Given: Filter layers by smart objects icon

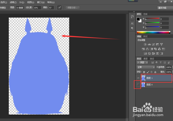Looking at the screenshot, I should 169,63.
